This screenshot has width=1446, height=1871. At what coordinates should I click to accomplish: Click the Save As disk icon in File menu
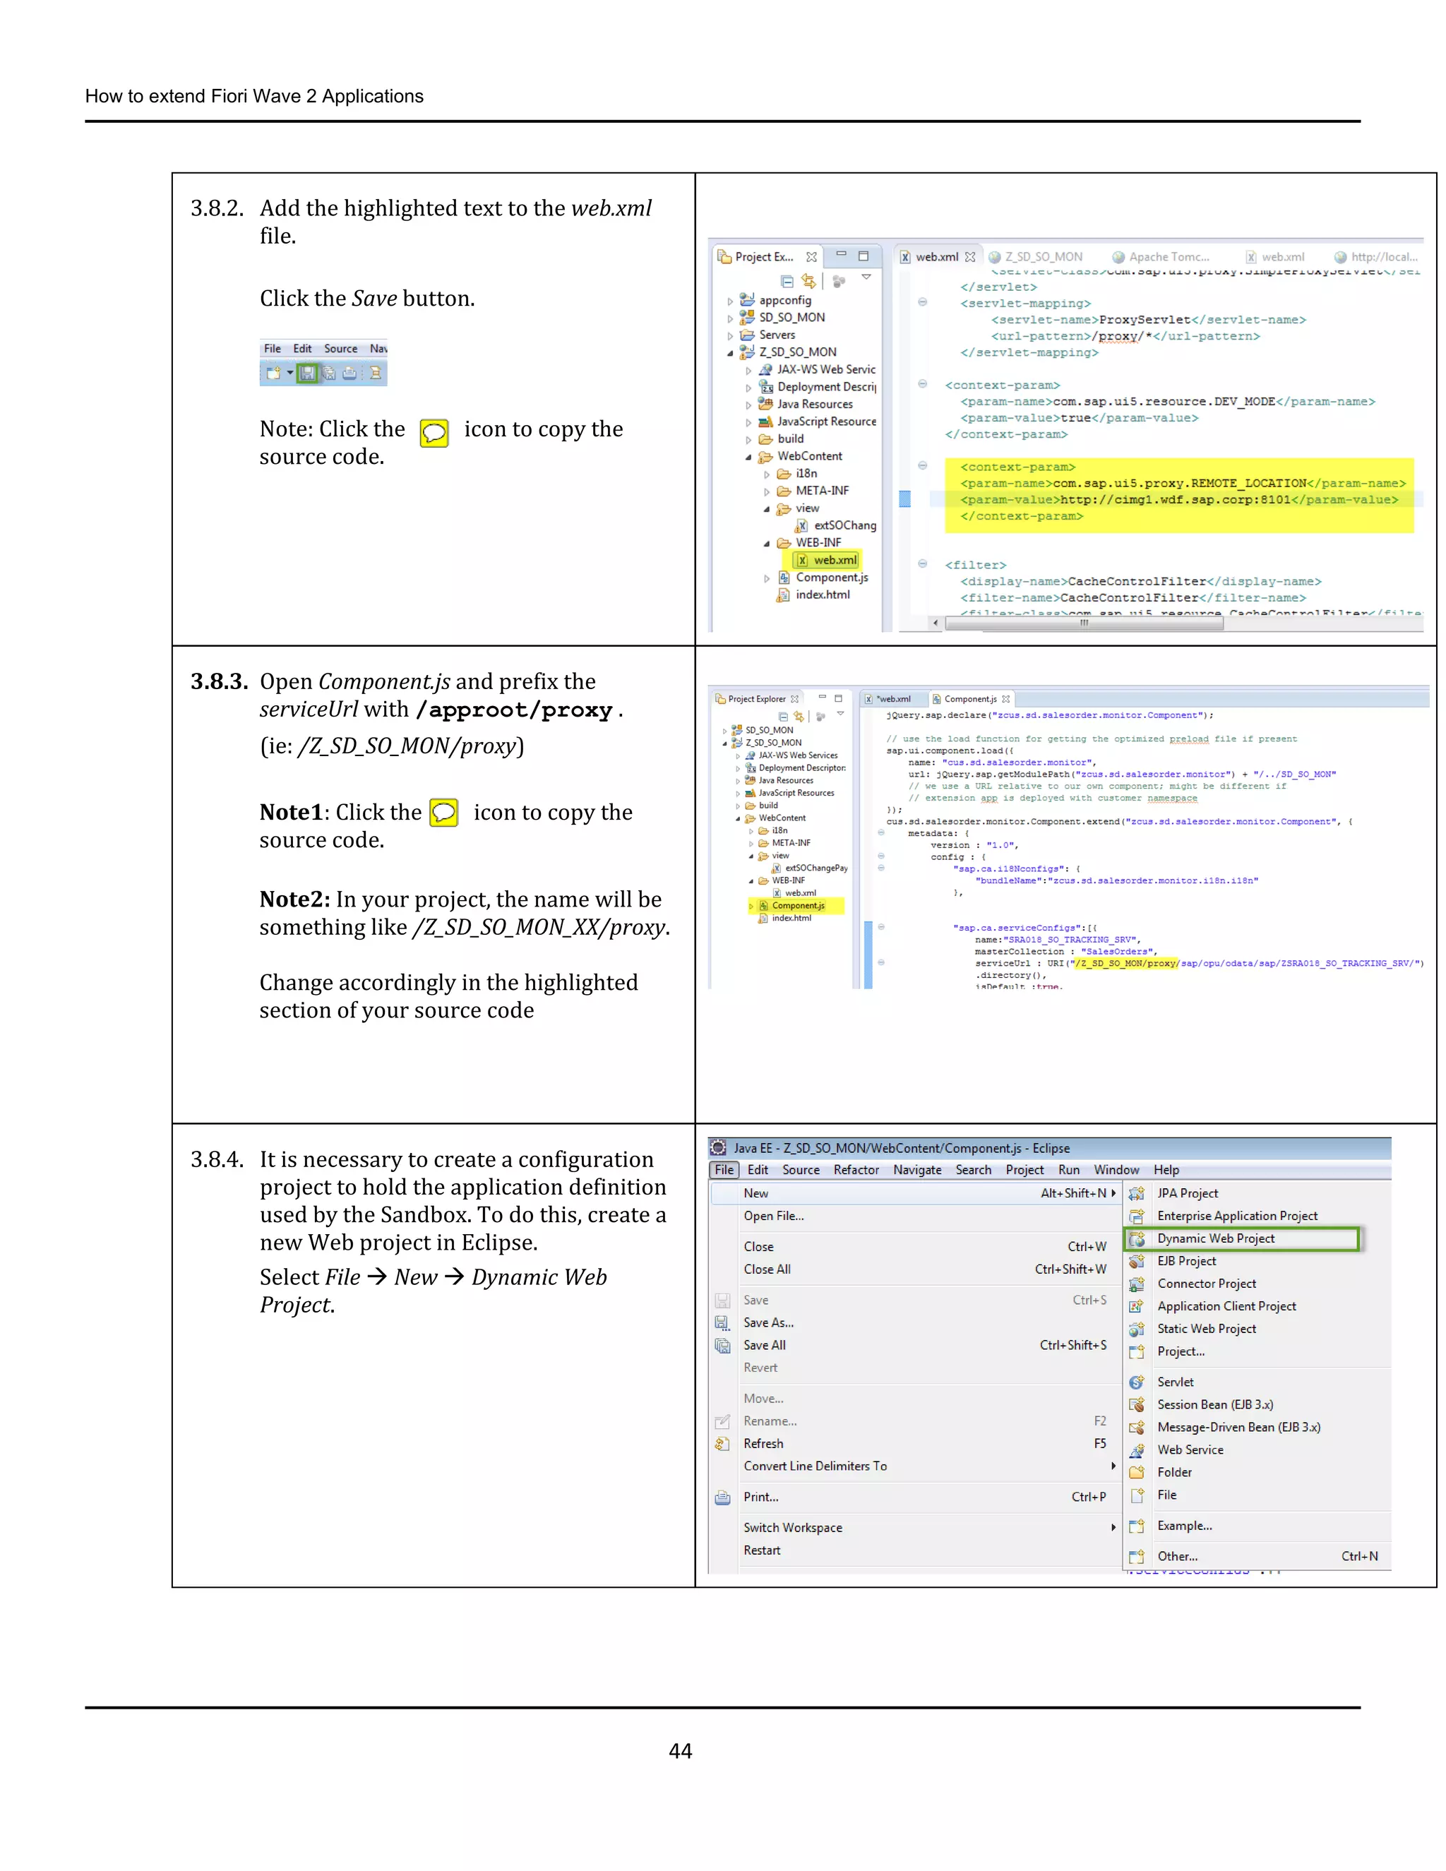coord(722,1322)
